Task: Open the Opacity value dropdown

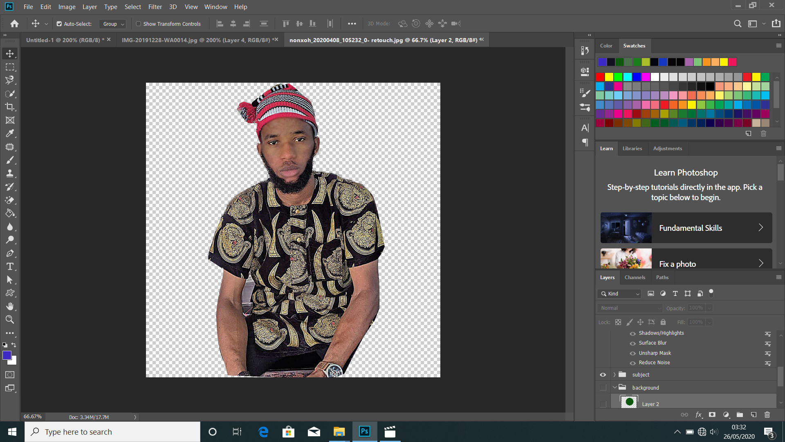Action: click(709, 308)
